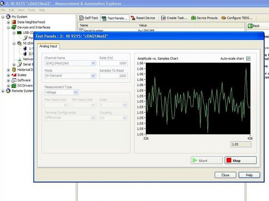Select the Data Neighborhood icon
This screenshot has width=269, height=201.
click(x=14, y=22)
